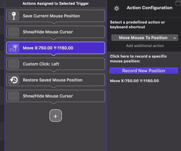Add a new action with plus button
The width and height of the screenshot is (181, 151).
pyautogui.click(x=56, y=116)
